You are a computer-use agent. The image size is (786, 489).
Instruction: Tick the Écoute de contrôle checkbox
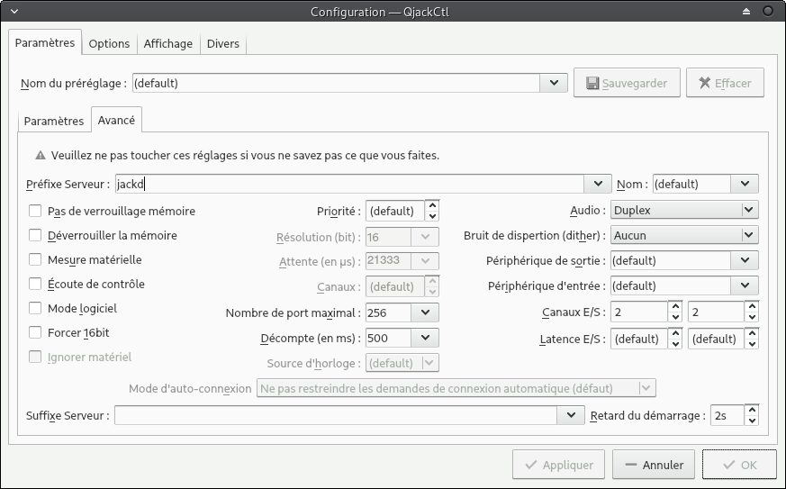coord(35,284)
